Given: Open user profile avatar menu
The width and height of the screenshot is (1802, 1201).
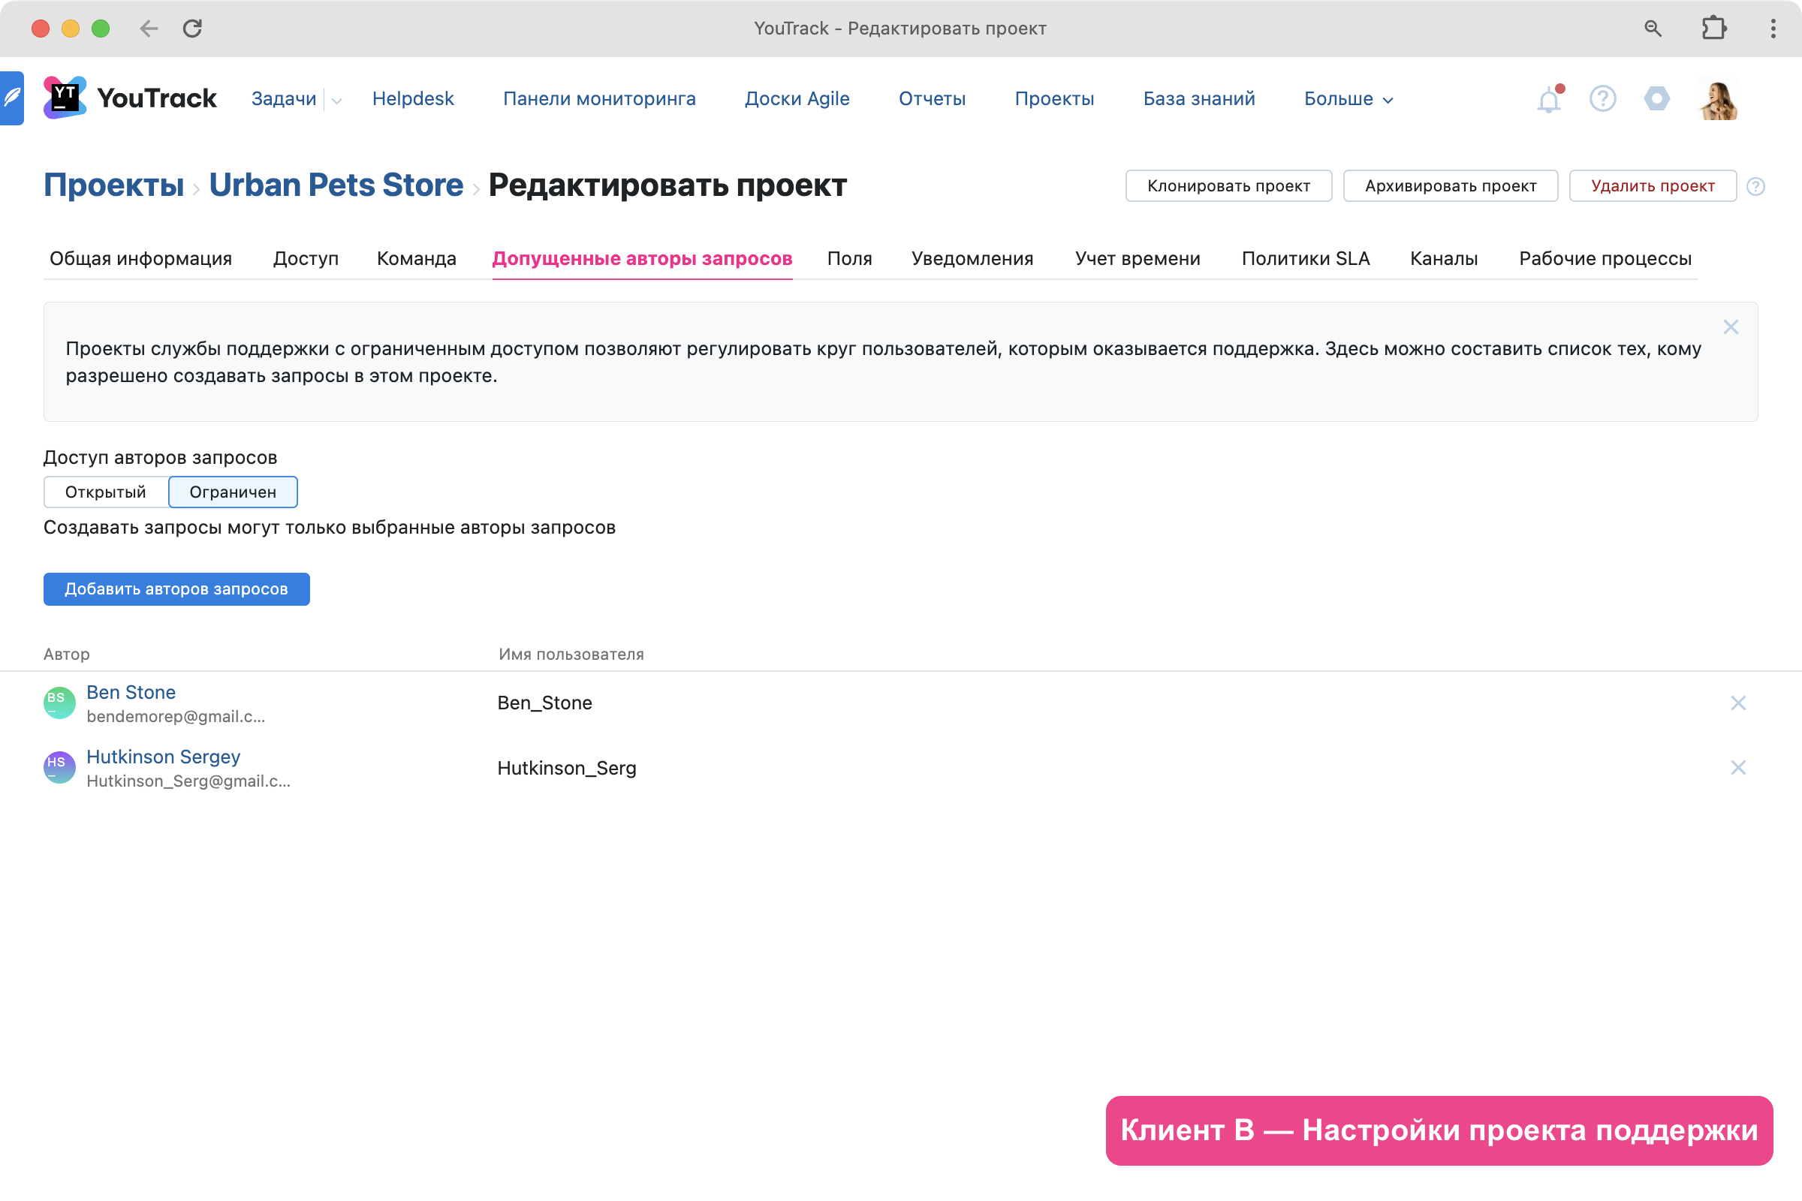Looking at the screenshot, I should 1717,100.
